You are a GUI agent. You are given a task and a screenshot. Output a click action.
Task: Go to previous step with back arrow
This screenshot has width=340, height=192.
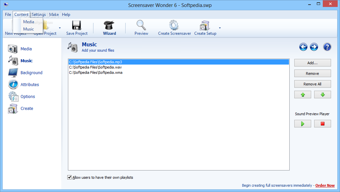coord(303,47)
